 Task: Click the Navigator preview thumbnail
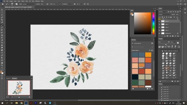tap(19, 88)
